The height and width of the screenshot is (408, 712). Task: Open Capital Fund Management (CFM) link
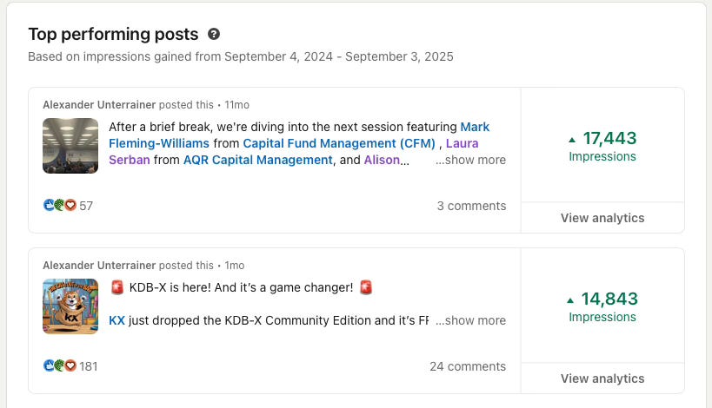[x=339, y=143]
